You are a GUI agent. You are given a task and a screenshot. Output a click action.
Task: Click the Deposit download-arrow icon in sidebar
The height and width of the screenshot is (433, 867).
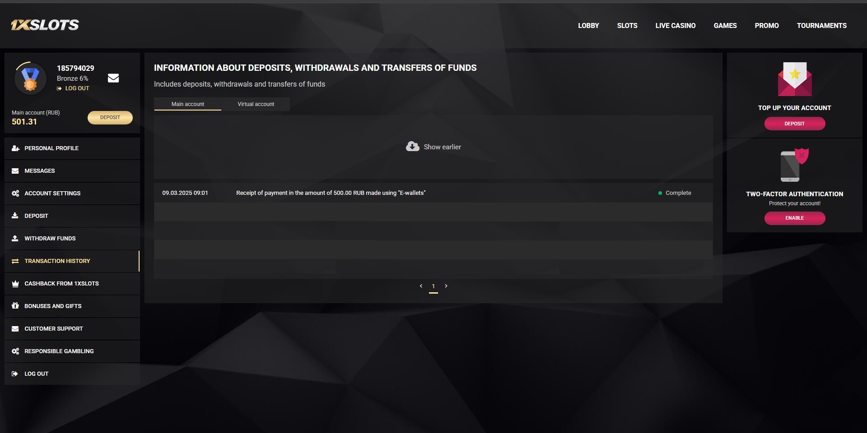[15, 216]
